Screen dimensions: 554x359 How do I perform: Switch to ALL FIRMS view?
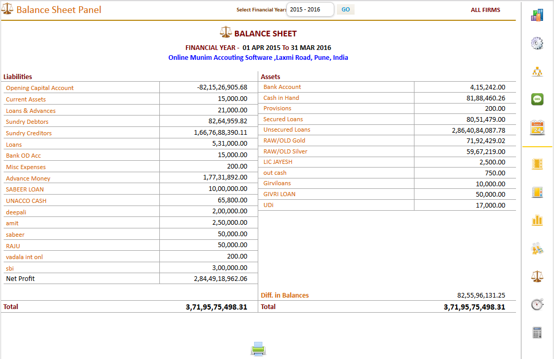[485, 9]
